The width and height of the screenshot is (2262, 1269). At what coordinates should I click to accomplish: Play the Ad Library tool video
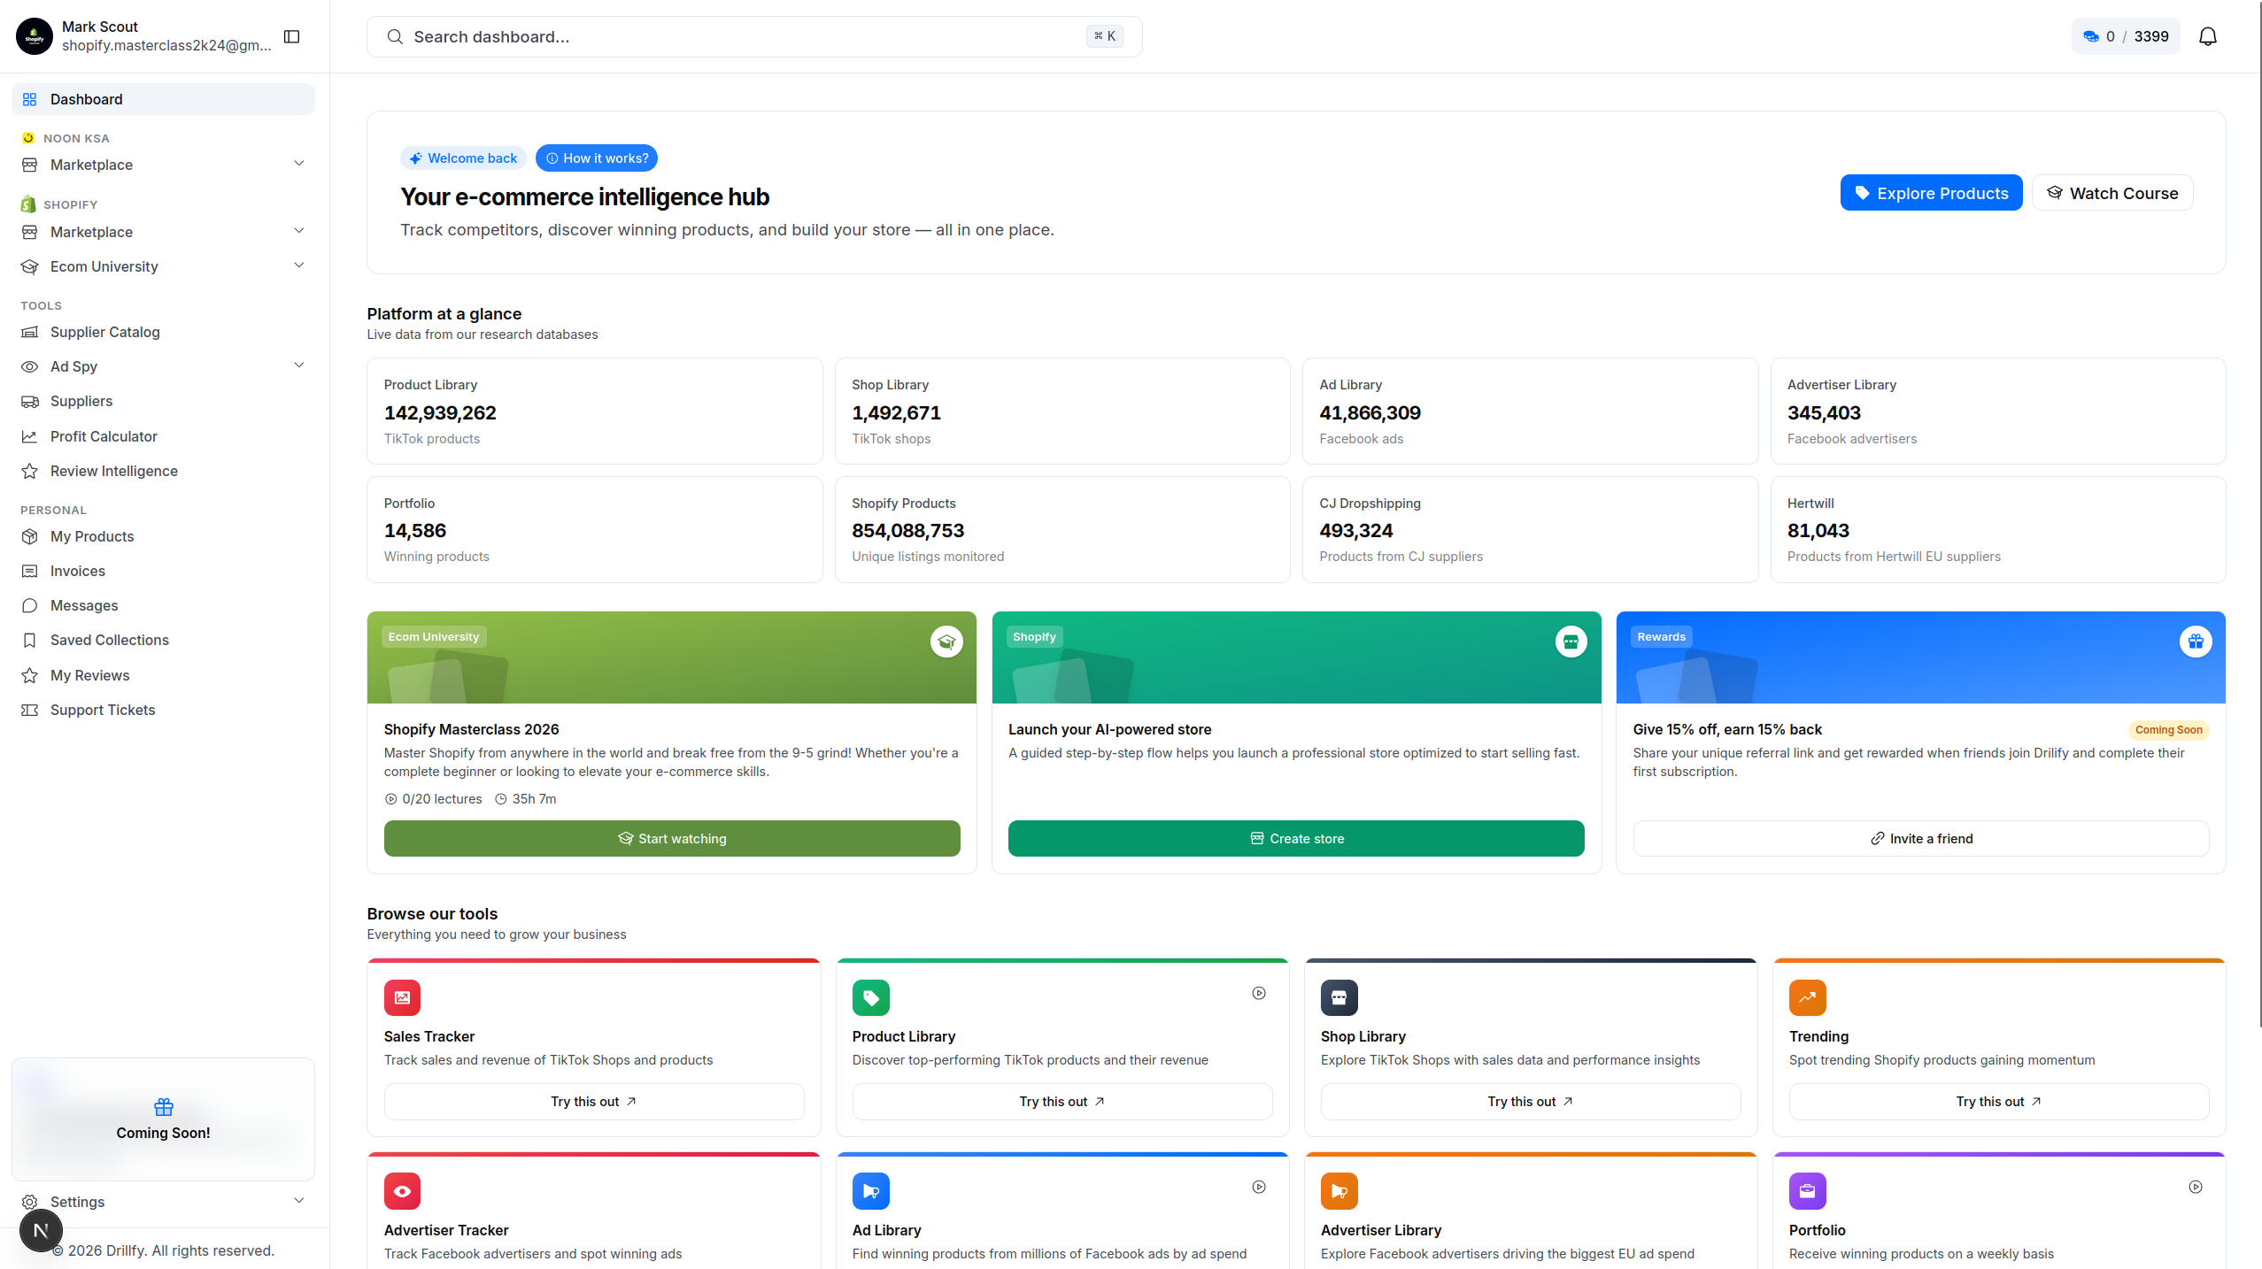pyautogui.click(x=1259, y=1187)
